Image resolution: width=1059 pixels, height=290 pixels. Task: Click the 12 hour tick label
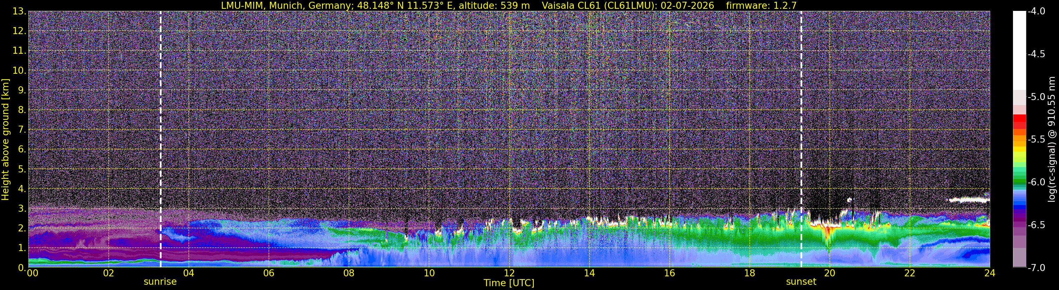[x=509, y=273]
